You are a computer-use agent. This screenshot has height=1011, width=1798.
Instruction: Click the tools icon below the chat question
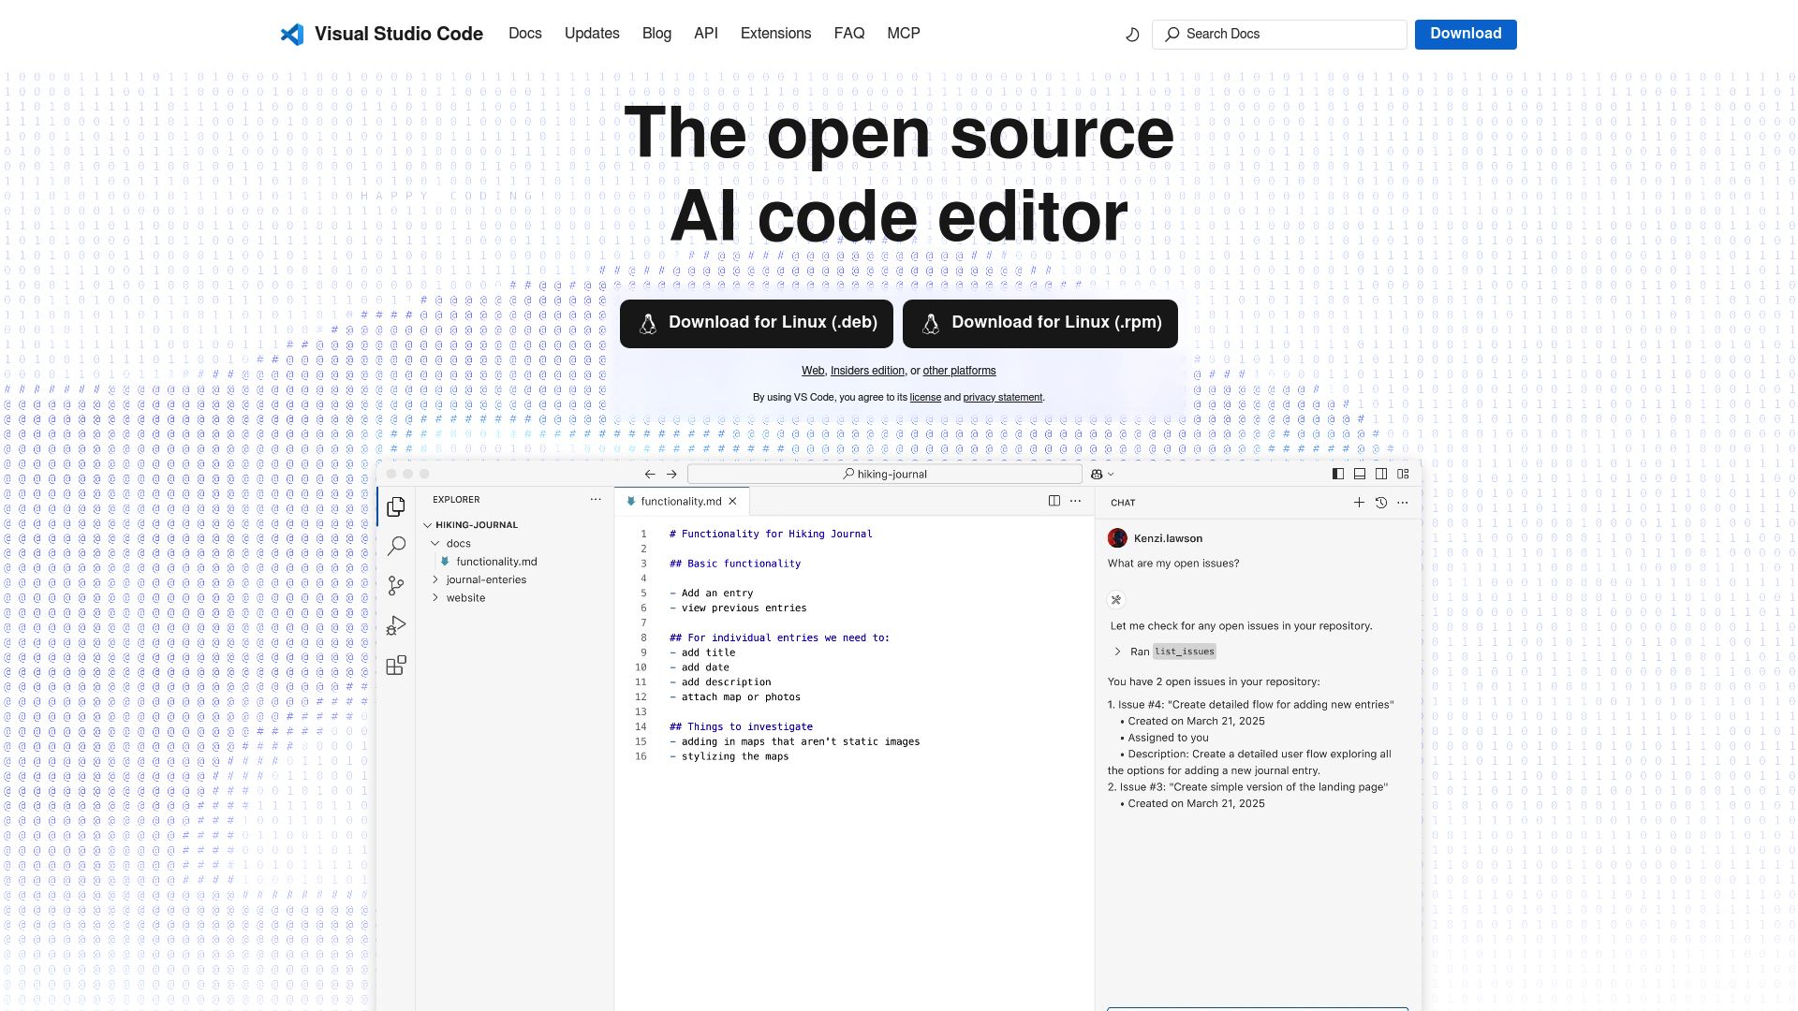[1116, 600]
